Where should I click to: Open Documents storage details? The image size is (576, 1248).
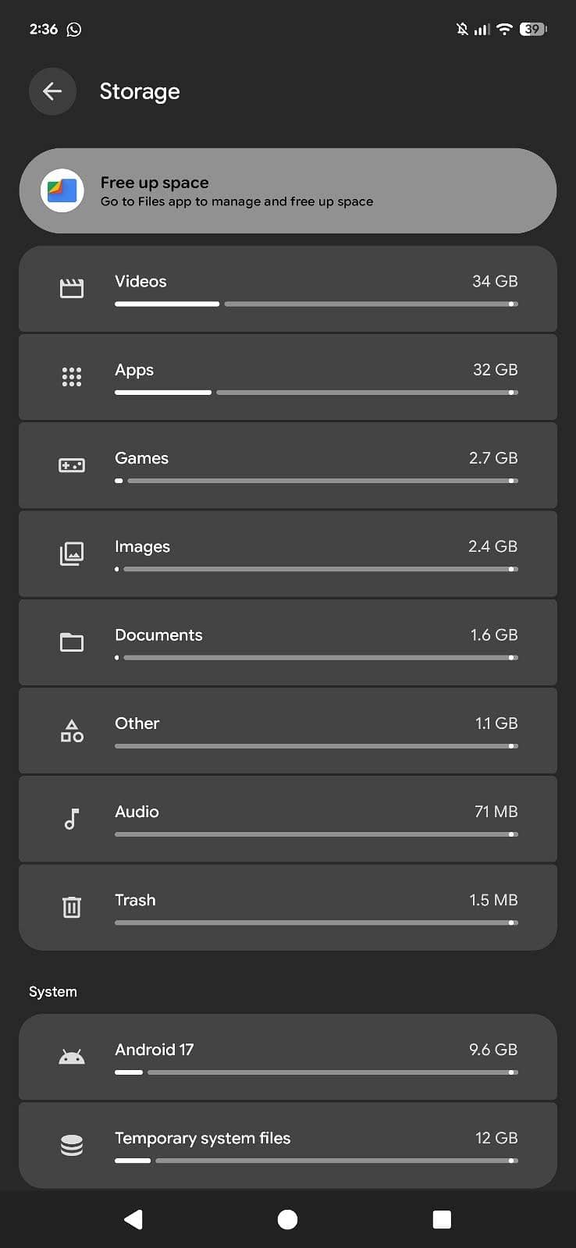[x=288, y=642]
